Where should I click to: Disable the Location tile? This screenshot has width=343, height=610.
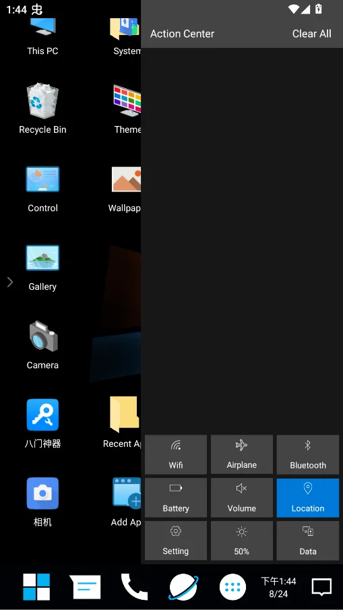307,497
